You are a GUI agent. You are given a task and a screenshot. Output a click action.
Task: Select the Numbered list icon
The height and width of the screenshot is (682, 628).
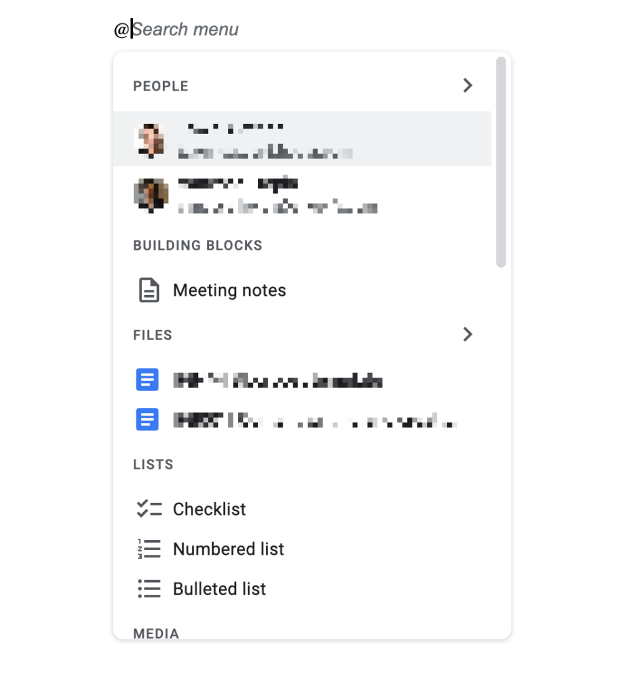click(x=149, y=549)
